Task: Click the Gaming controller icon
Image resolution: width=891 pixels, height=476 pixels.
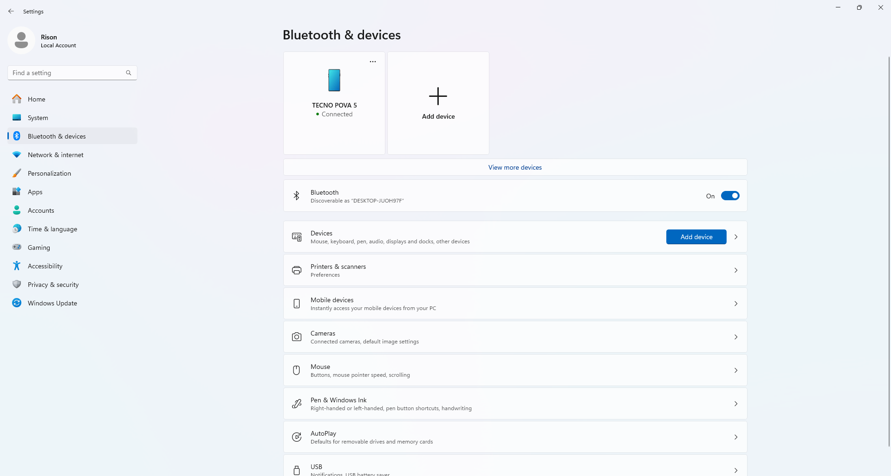Action: [17, 247]
